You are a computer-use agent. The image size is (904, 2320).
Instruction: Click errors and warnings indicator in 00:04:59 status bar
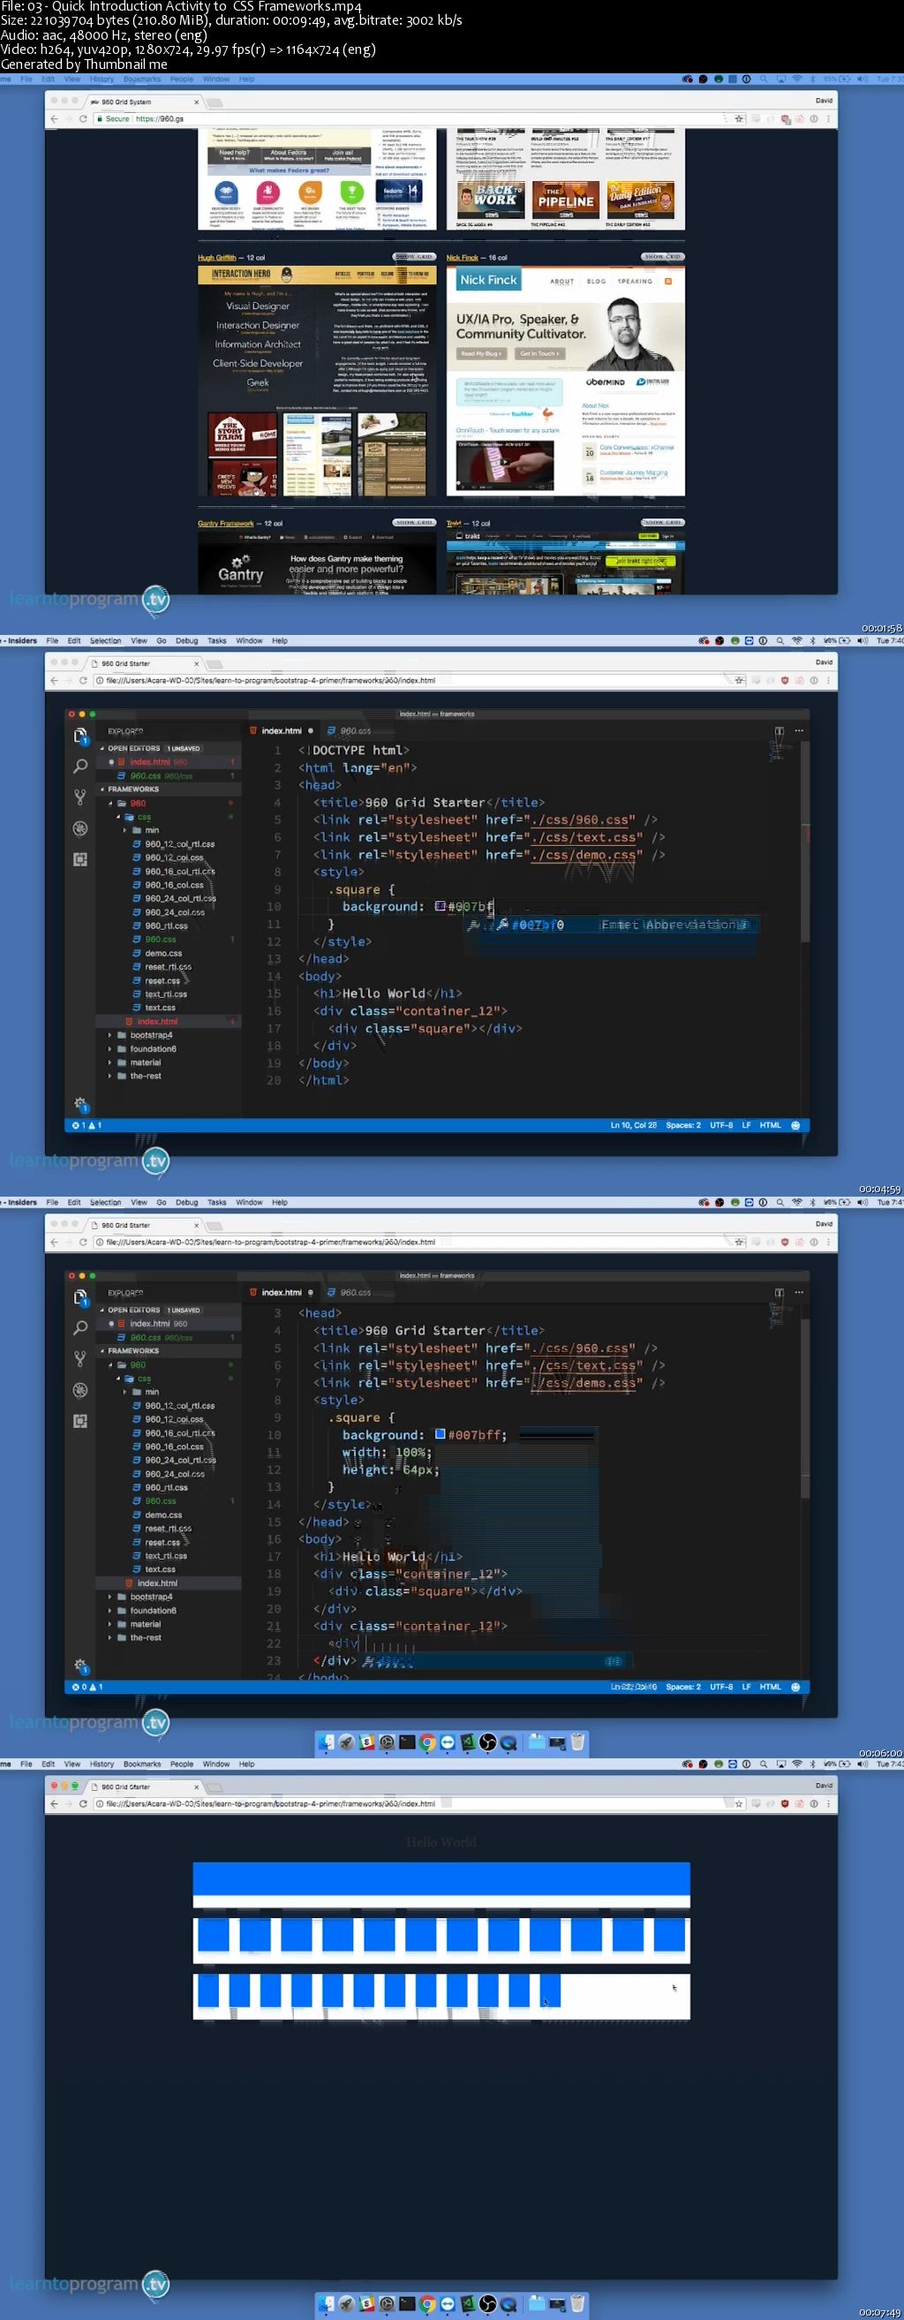coord(87,1125)
